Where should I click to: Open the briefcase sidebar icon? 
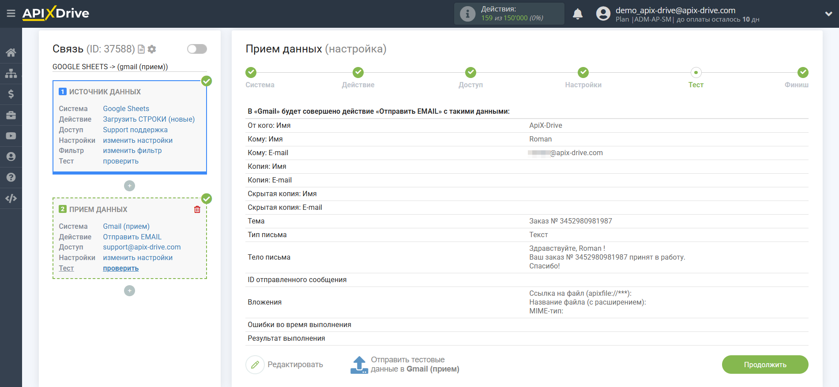tap(11, 115)
